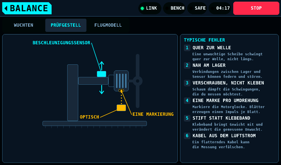Switch to the FLUGMODELL tab
This screenshot has height=165, width=281.
click(108, 25)
